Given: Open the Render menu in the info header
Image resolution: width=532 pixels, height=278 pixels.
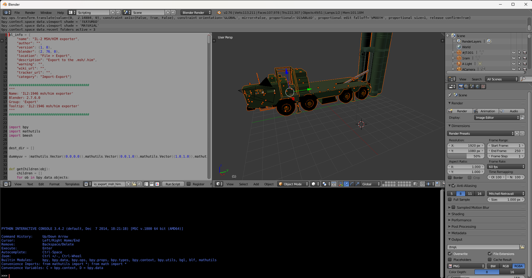Looking at the screenshot, I should tap(30, 12).
